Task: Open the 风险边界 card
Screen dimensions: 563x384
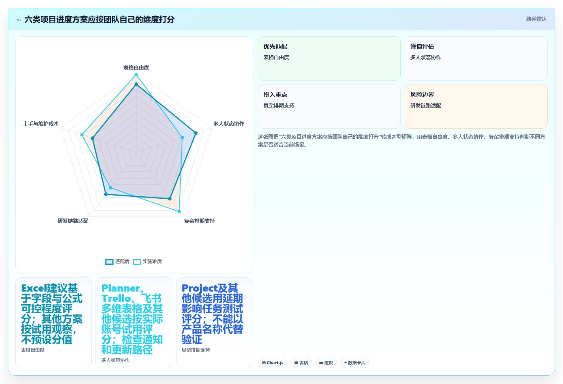Action: [476, 107]
